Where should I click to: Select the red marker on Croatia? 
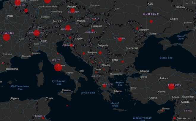pyautogui.click(x=71, y=45)
